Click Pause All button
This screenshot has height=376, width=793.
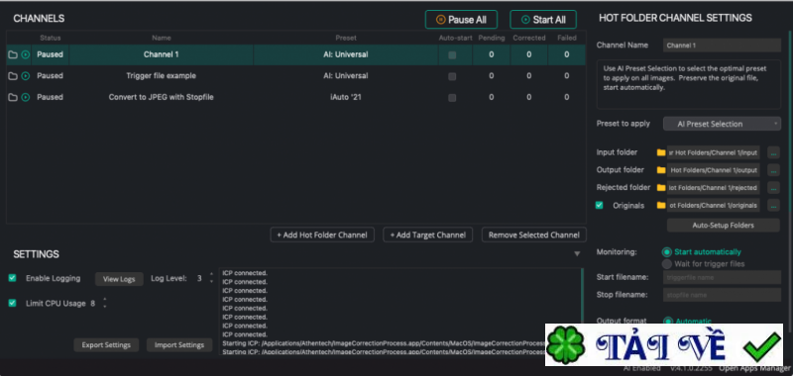point(461,20)
